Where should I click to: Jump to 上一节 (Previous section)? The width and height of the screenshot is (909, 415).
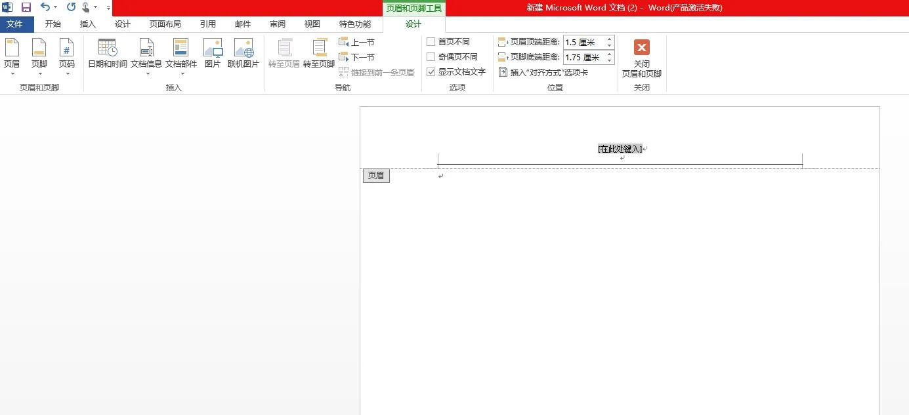click(357, 42)
